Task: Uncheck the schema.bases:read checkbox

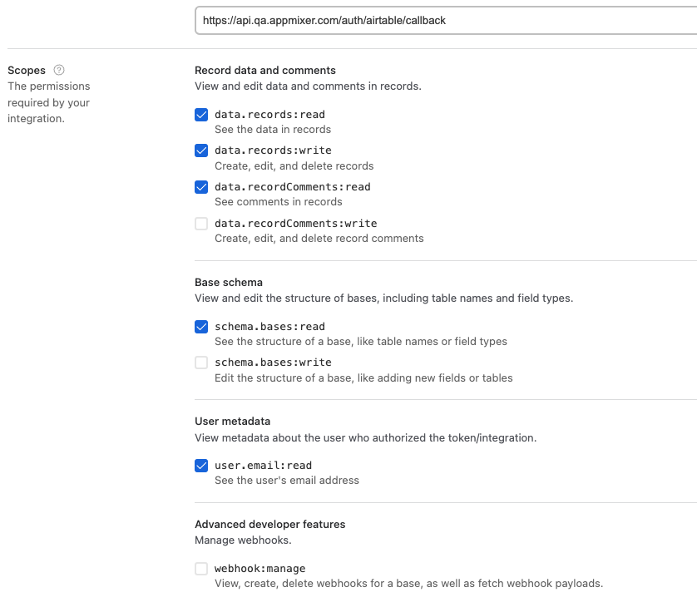Action: [x=201, y=327]
